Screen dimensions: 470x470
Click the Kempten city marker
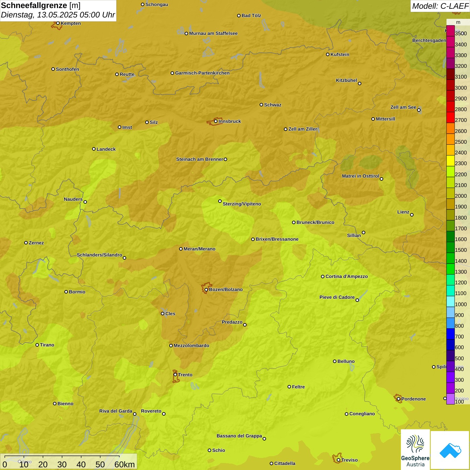point(58,23)
